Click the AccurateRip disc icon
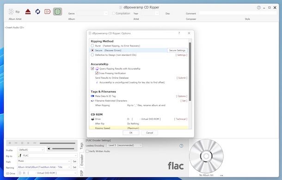 coord(97,69)
